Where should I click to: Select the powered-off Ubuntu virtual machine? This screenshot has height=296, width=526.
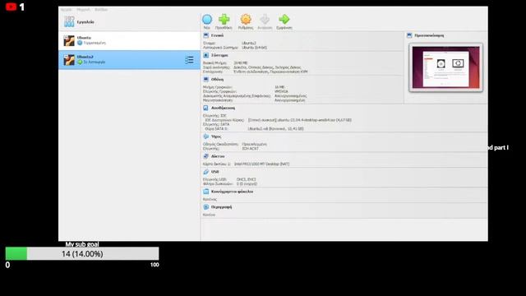[x=129, y=40]
